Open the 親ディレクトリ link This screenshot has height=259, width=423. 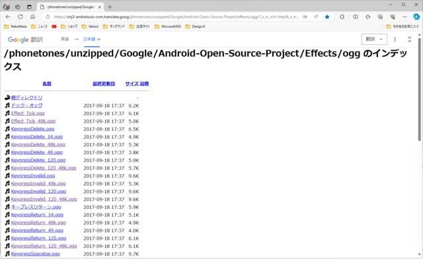(26, 97)
